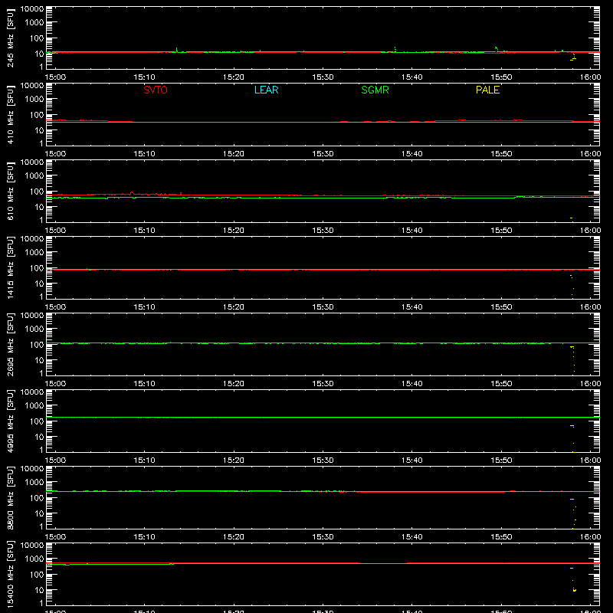The image size is (613, 613).
Task: Click the green spike near 15:13 in 245 MHz plot
Action: tap(177, 50)
